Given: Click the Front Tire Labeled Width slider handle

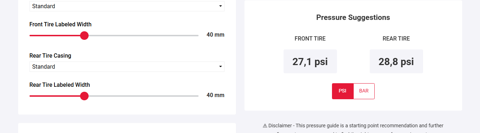Looking at the screenshot, I should click(x=84, y=36).
